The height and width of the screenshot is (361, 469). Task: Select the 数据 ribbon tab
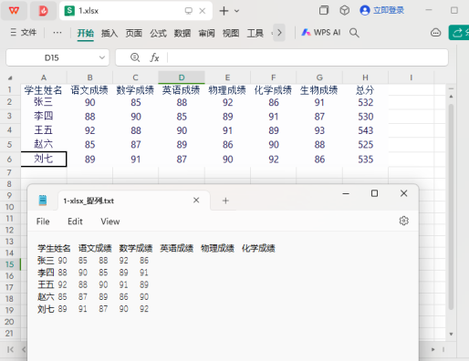[x=182, y=33]
